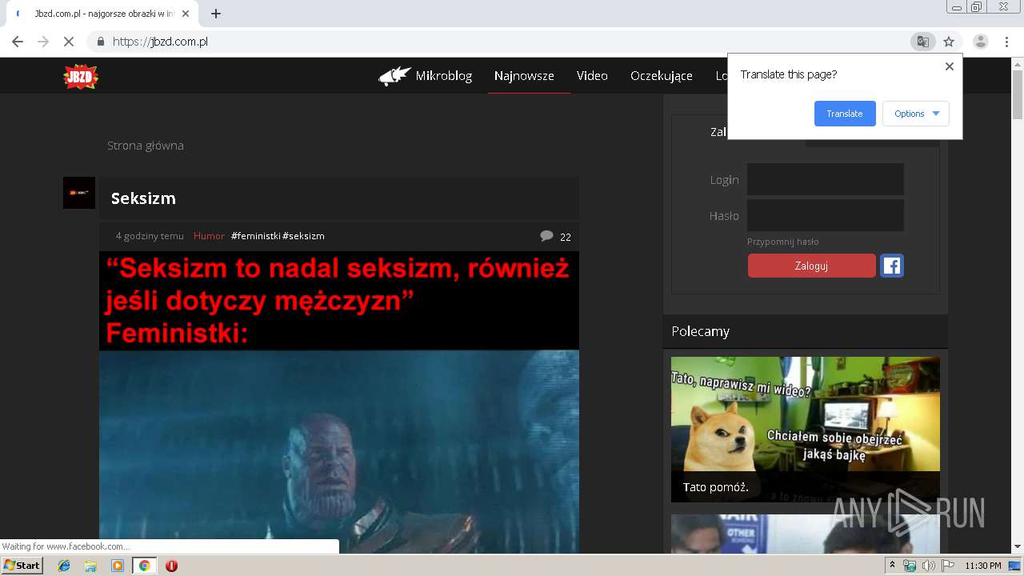Open the Tato pomóż recommended thumbnail
This screenshot has width=1024, height=576.
coord(806,429)
